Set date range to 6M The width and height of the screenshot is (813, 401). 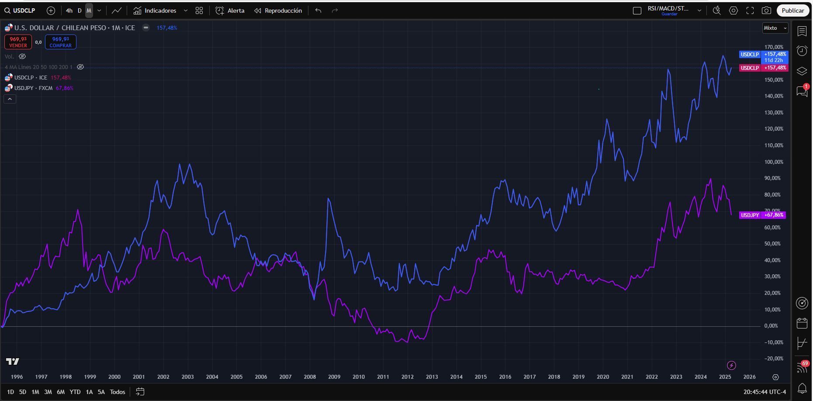(61, 392)
